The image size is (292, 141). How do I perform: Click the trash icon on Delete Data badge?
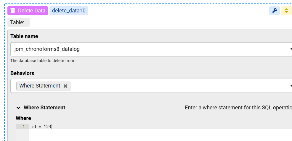pos(13,11)
